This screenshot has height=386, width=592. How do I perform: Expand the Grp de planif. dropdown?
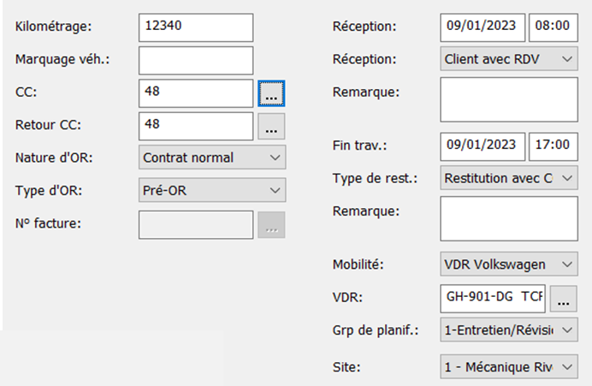[x=509, y=330]
